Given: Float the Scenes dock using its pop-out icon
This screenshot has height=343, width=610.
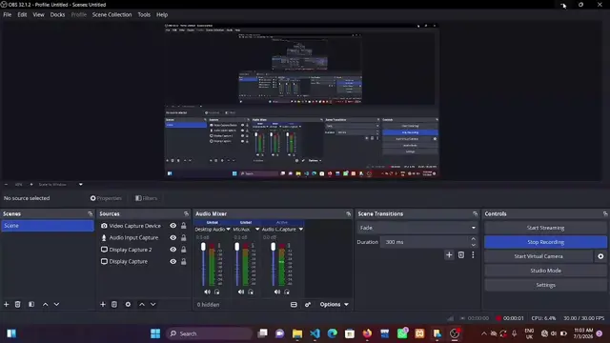Looking at the screenshot, I should click(x=91, y=213).
